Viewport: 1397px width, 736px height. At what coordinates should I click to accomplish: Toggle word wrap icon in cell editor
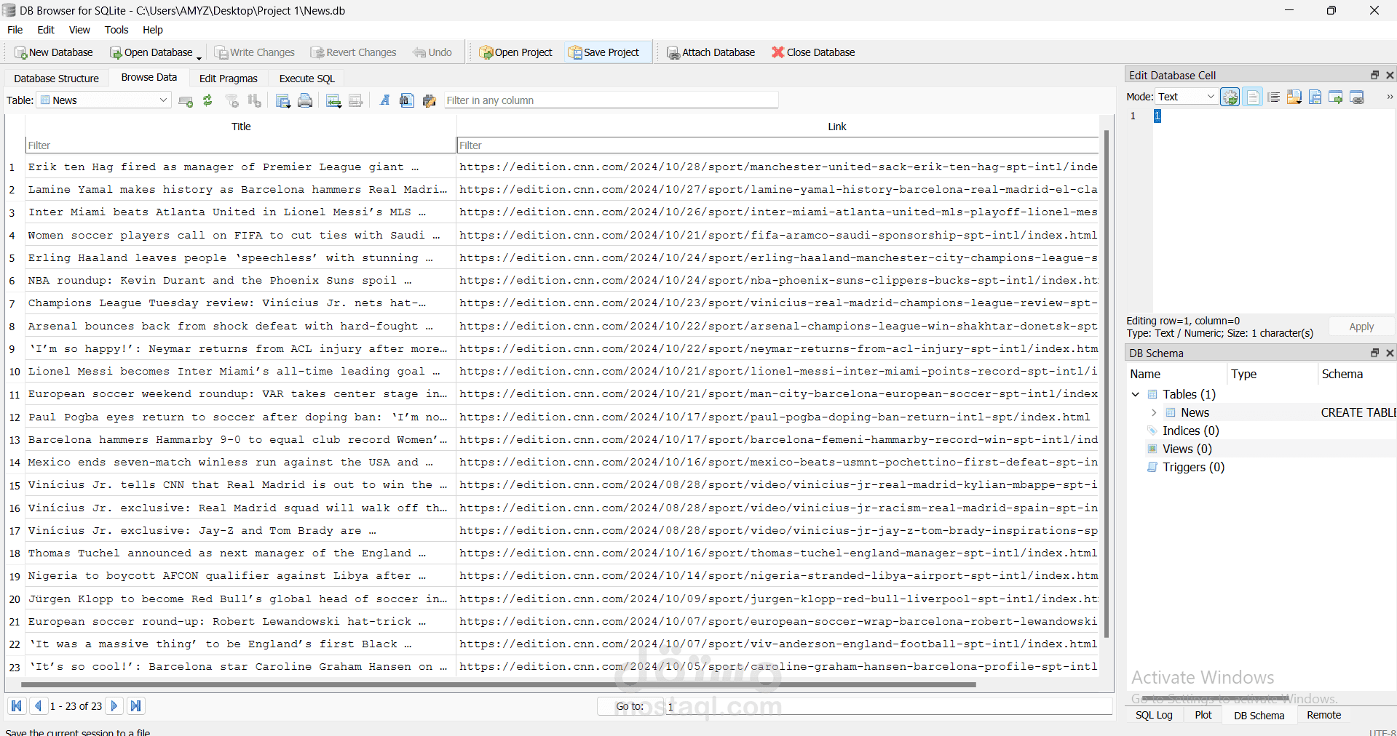pos(1253,97)
